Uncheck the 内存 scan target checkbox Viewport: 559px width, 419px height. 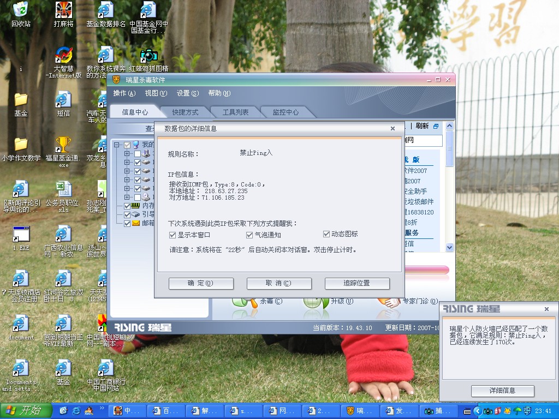[127, 206]
